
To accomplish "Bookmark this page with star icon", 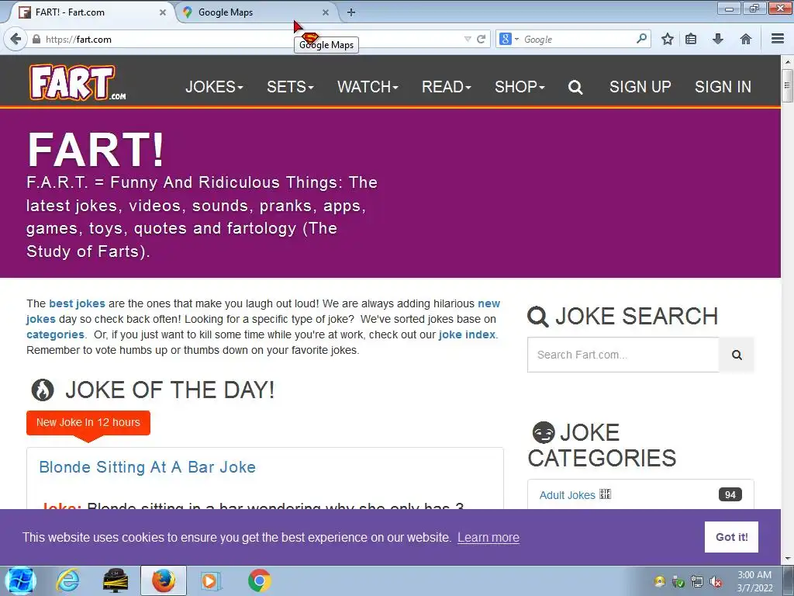I will point(668,39).
